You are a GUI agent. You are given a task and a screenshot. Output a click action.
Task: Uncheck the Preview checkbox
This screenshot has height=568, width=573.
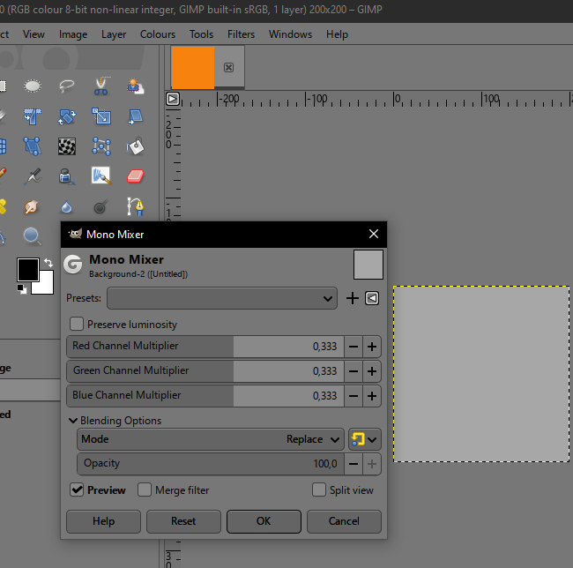[77, 490]
